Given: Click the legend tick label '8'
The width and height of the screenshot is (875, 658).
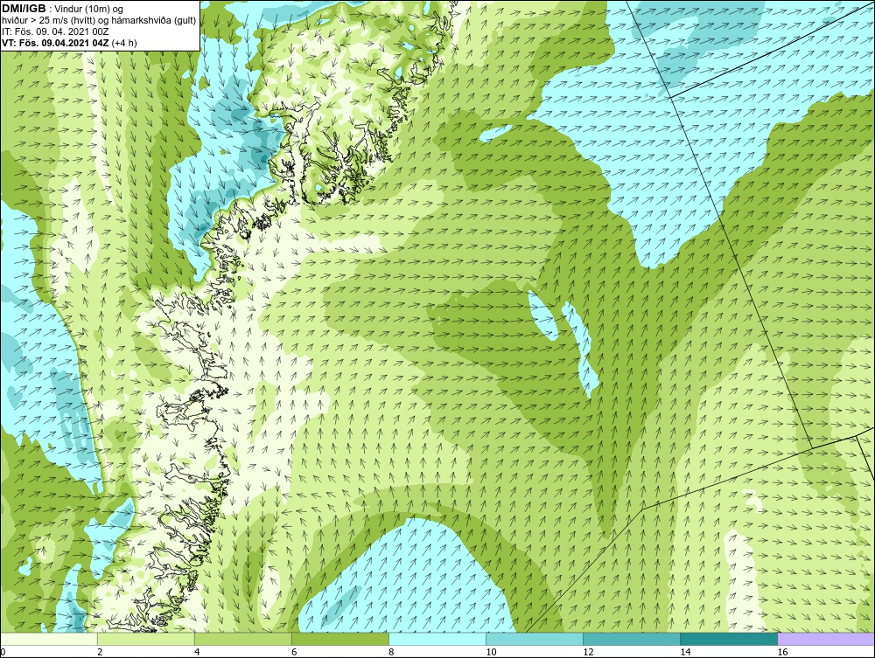Looking at the screenshot, I should 391,652.
